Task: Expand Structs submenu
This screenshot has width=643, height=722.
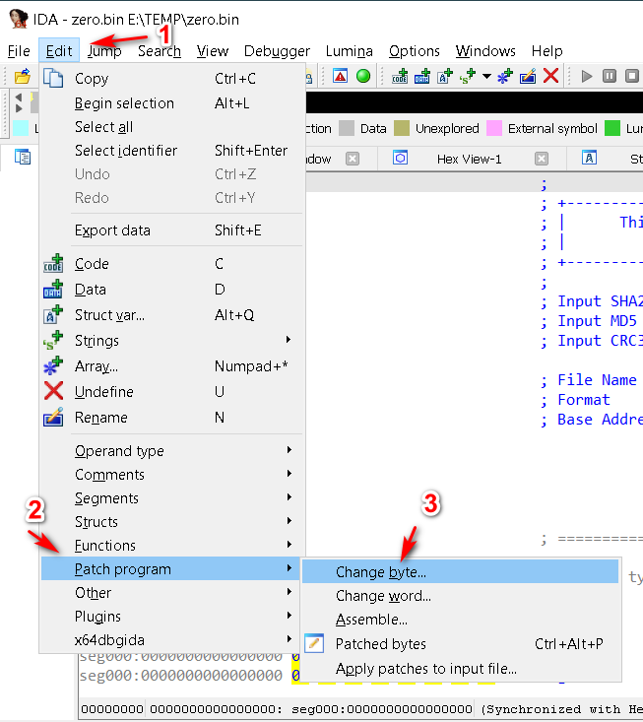Action: 172,522
